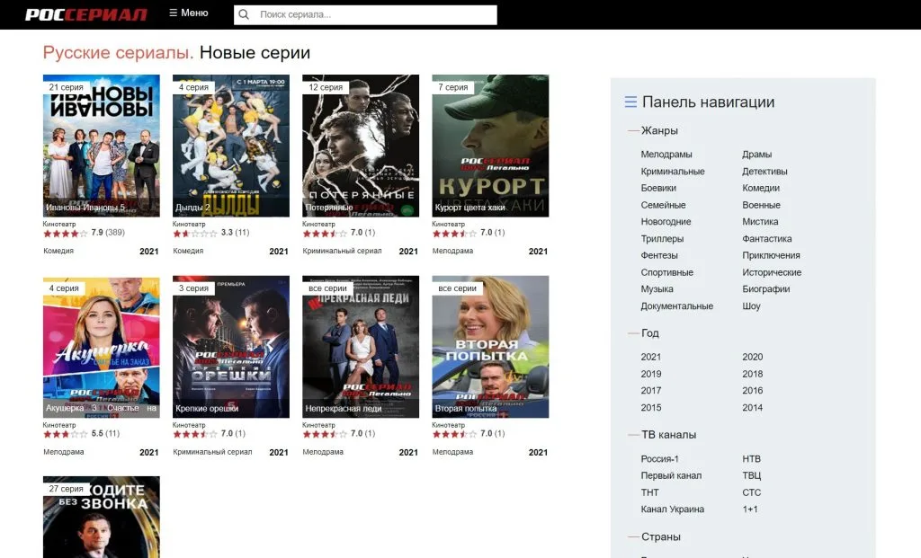Select the 2019 year filter

651,373
